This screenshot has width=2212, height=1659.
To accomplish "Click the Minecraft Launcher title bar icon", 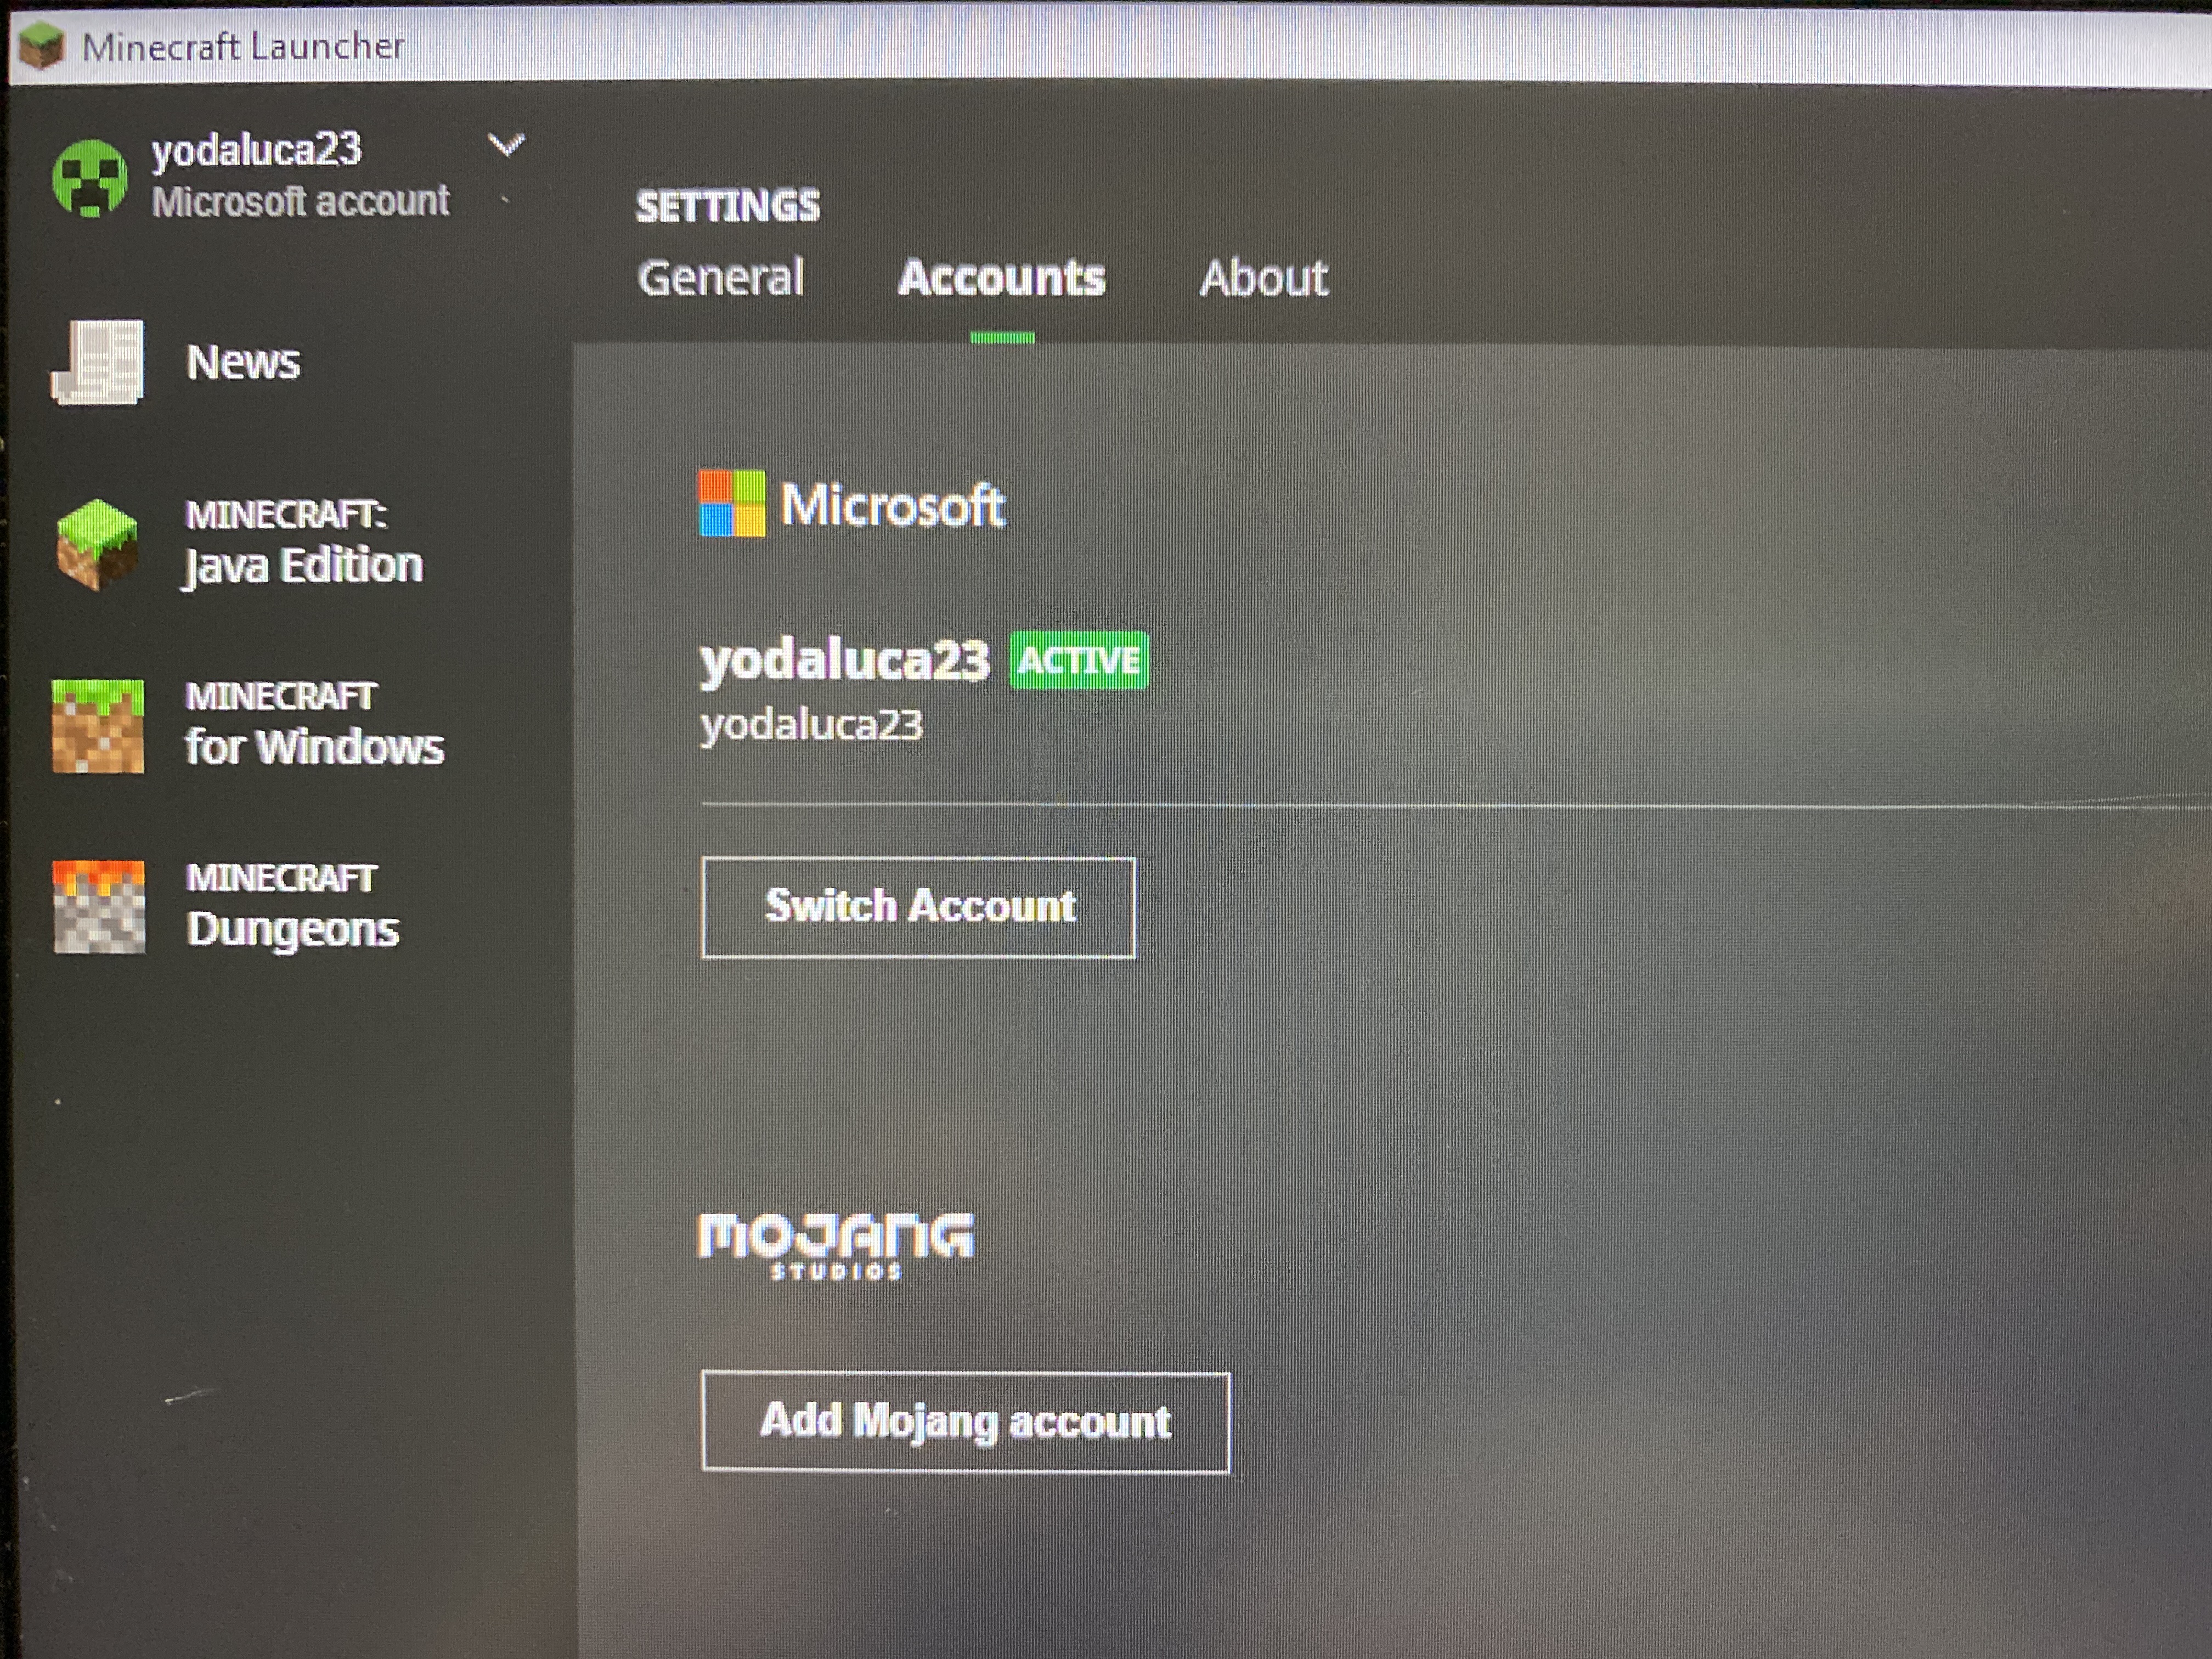I will point(41,46).
